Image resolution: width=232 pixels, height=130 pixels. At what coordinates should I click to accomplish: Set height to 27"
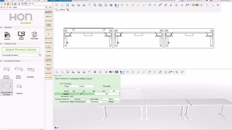pos(82,94)
